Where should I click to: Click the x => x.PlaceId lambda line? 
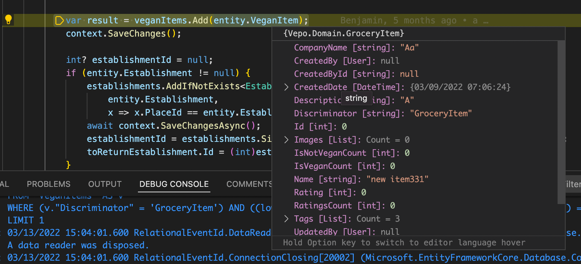tap(190, 113)
